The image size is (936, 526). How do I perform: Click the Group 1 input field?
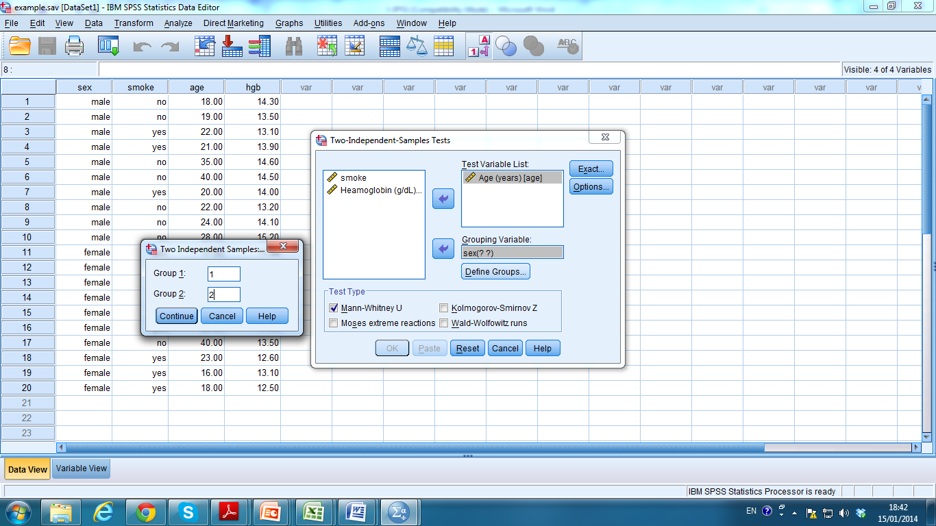pos(224,274)
